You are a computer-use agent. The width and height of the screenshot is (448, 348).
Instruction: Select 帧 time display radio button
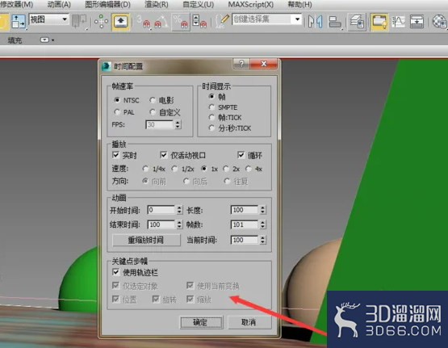(x=211, y=96)
